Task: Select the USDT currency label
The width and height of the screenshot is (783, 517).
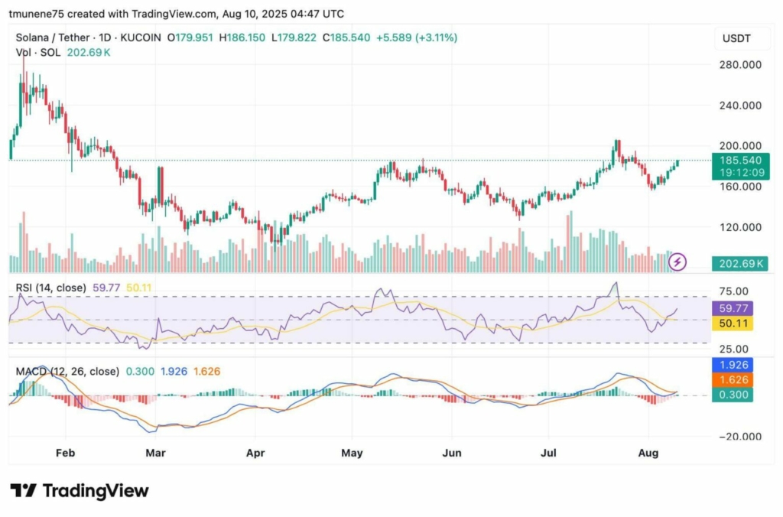Action: [736, 38]
